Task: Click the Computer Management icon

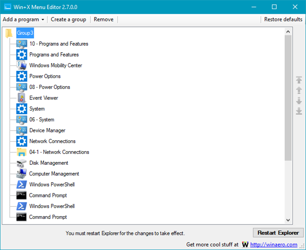Action: [x=22, y=174]
